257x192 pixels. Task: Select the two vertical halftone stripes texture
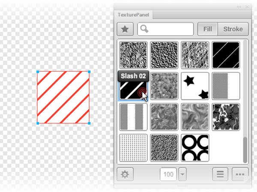tap(133, 117)
